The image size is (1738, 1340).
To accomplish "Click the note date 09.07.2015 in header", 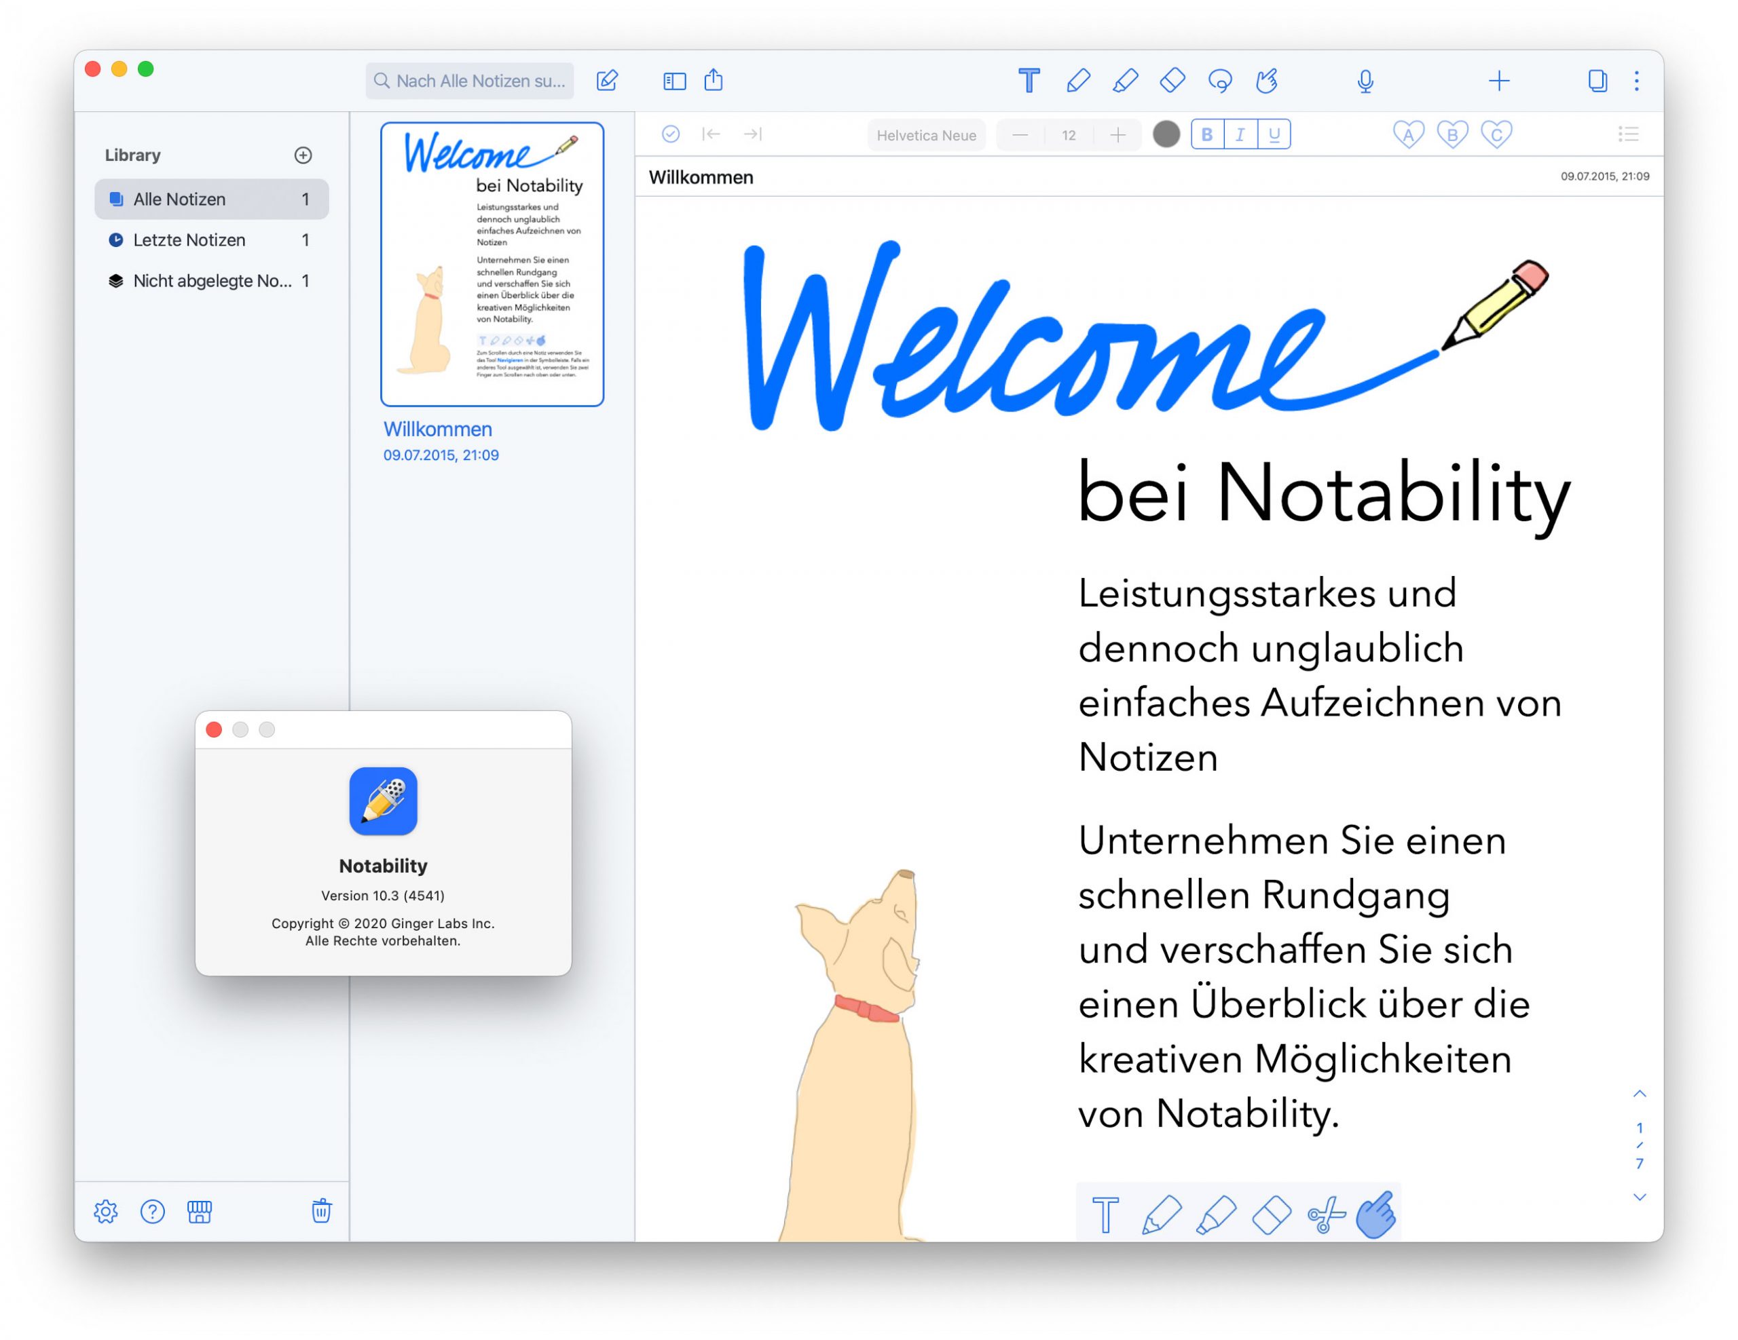I will [1604, 176].
